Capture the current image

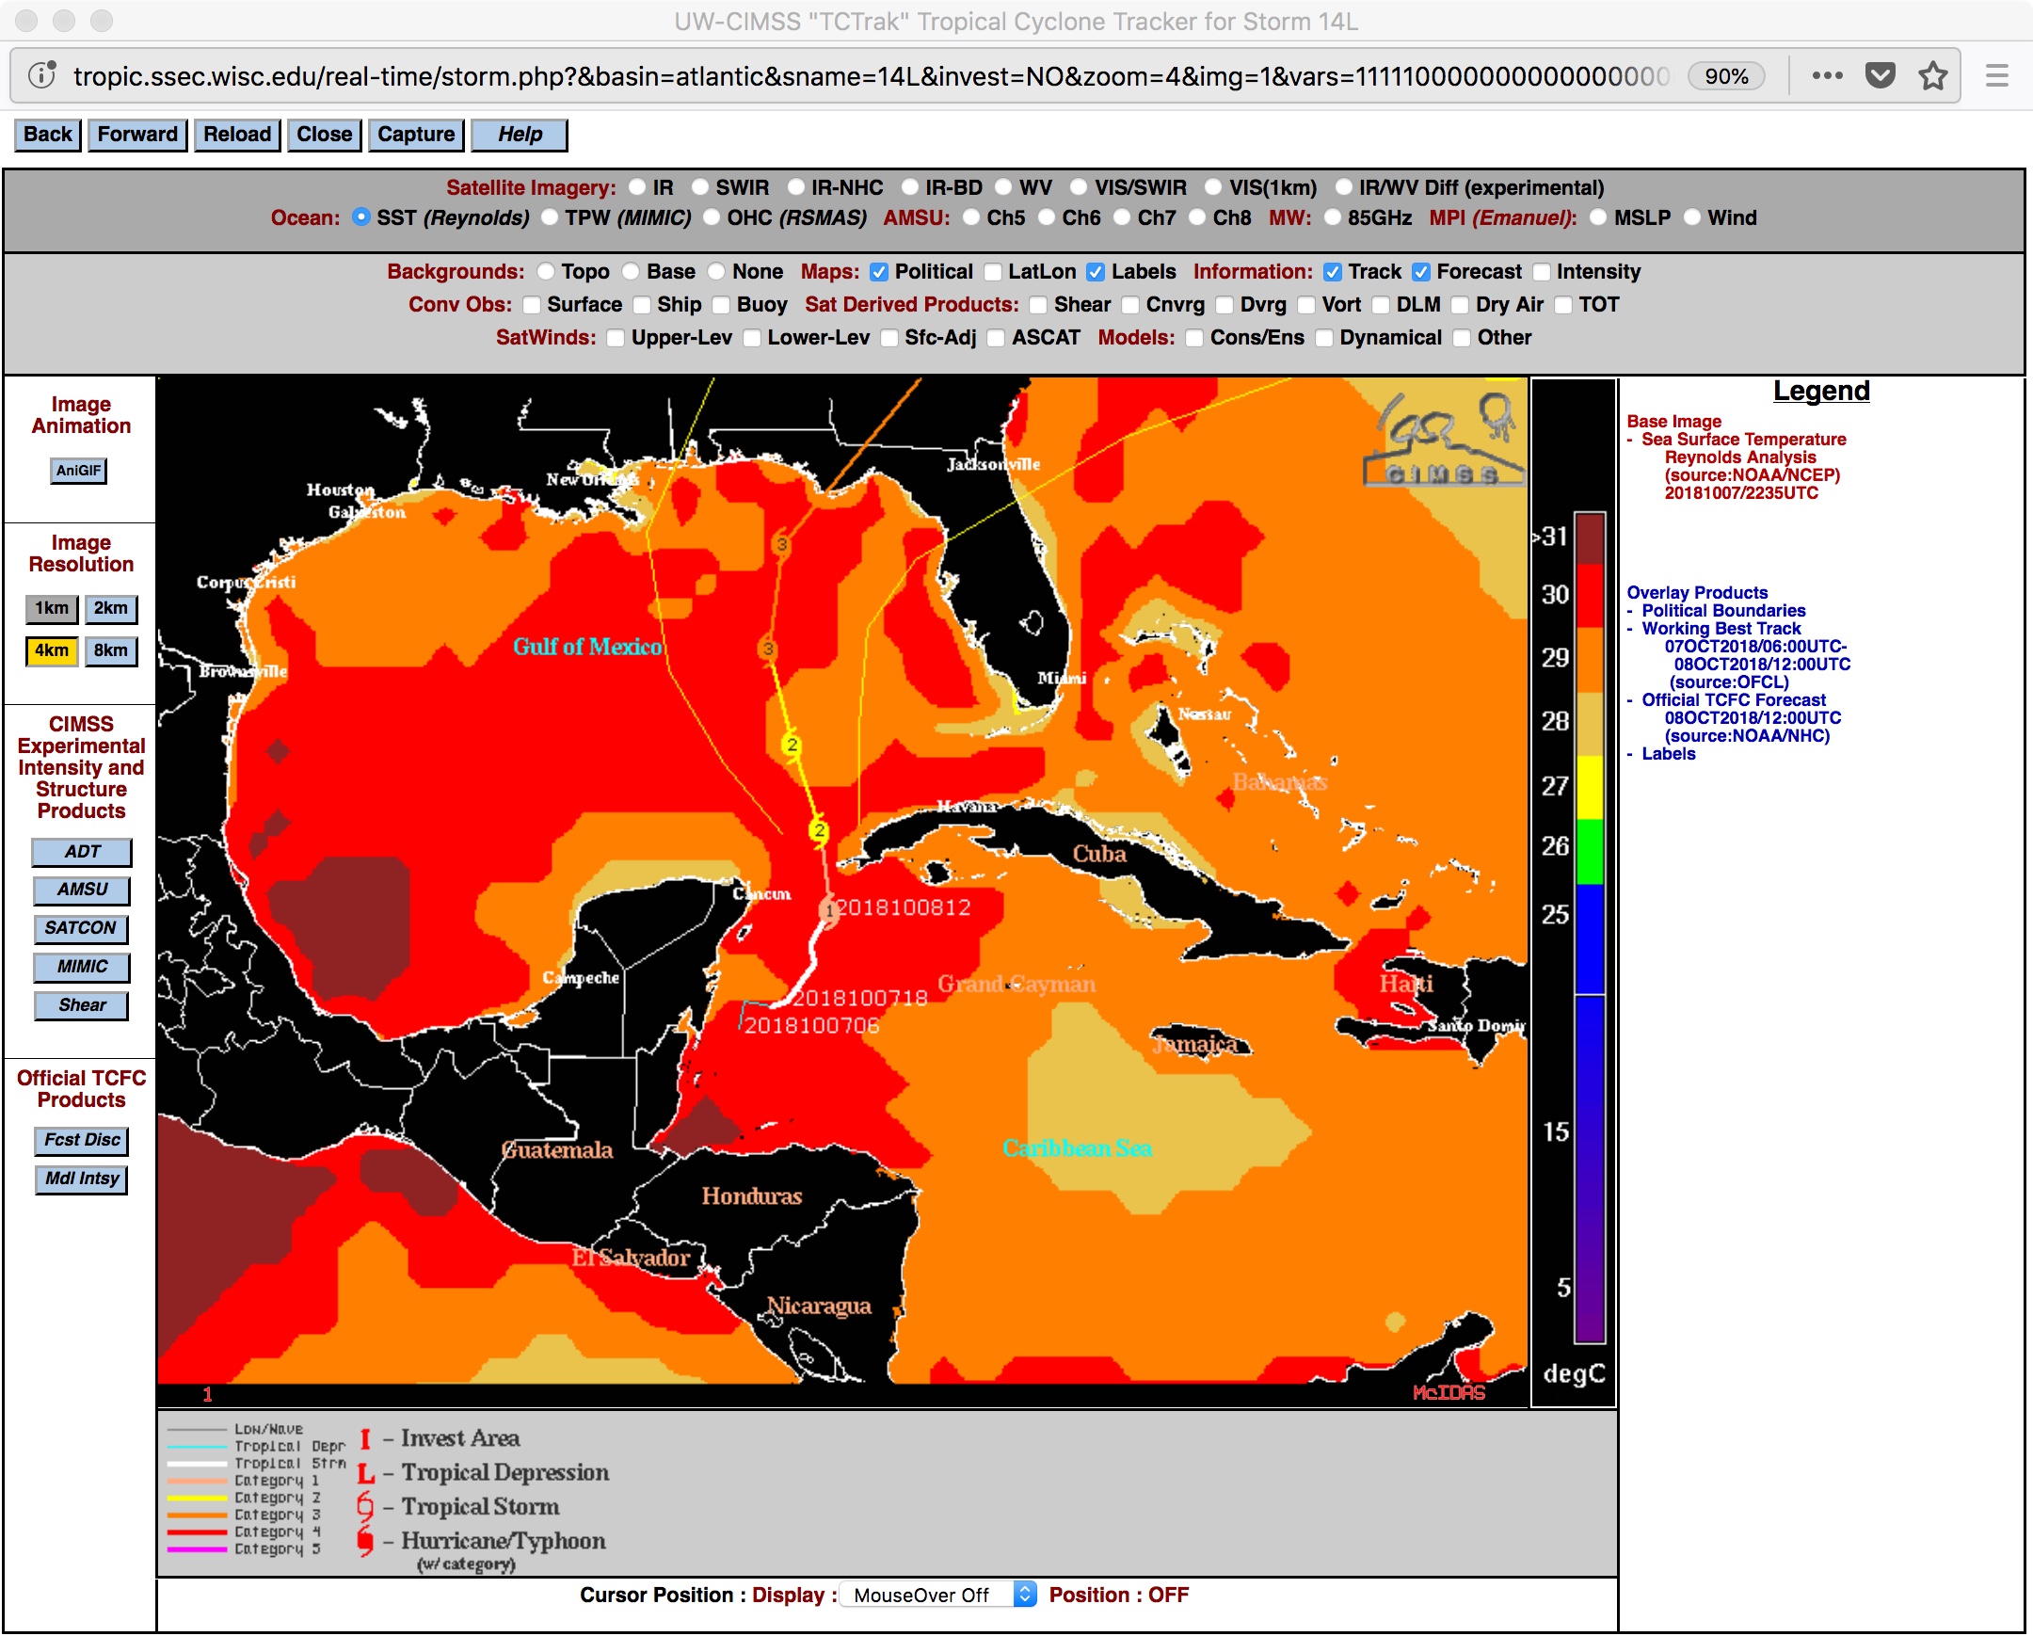pos(416,135)
